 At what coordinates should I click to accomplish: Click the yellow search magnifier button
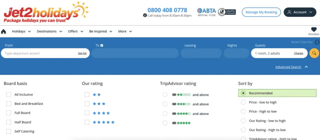(314, 53)
